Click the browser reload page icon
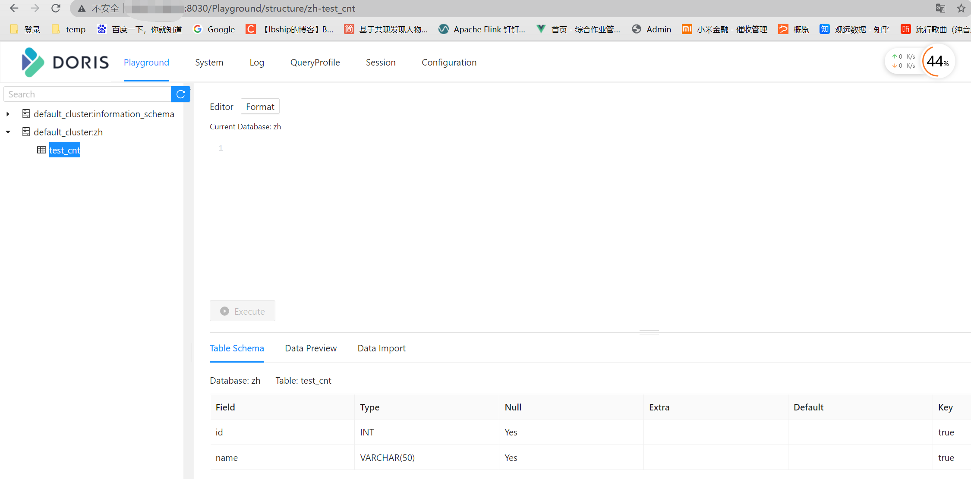 56,8
